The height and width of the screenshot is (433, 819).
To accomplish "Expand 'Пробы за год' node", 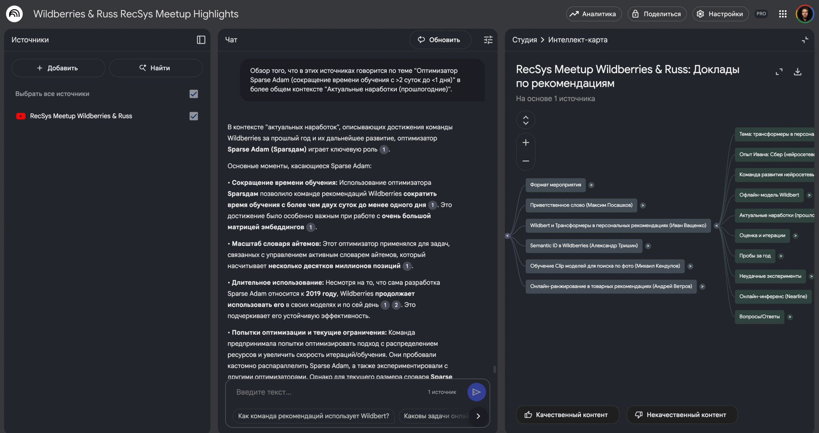I will coord(781,256).
